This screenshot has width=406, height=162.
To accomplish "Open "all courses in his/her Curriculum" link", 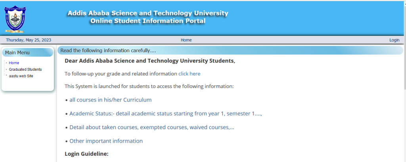I will [x=110, y=100].
